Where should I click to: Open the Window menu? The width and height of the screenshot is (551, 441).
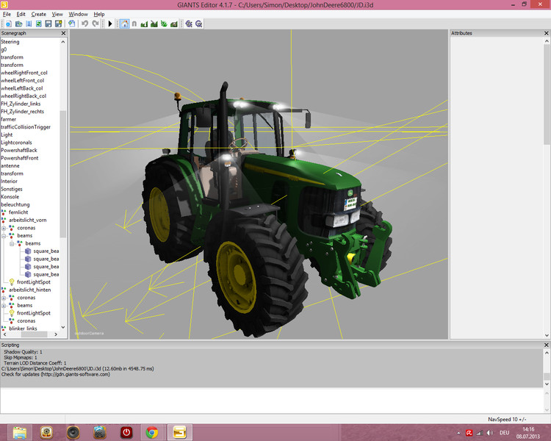point(78,14)
